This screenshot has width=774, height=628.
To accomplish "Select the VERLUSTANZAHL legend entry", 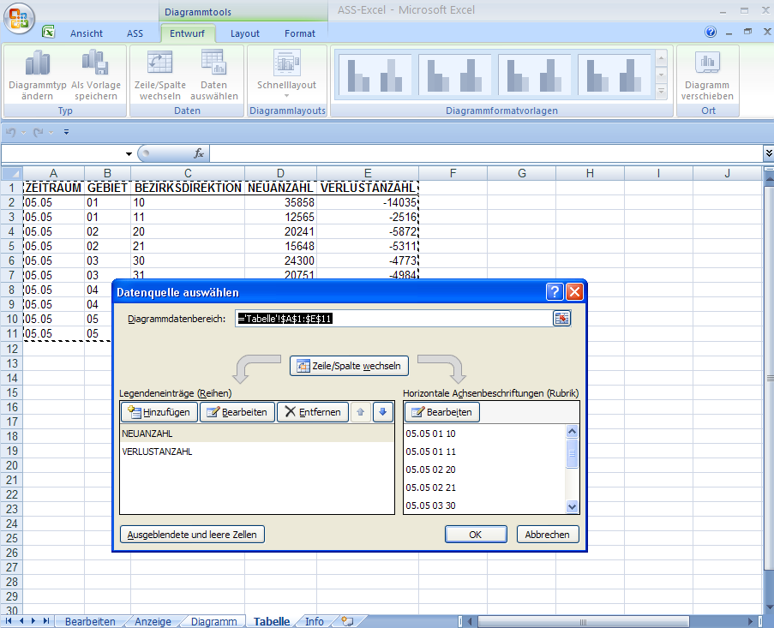I will tap(157, 452).
